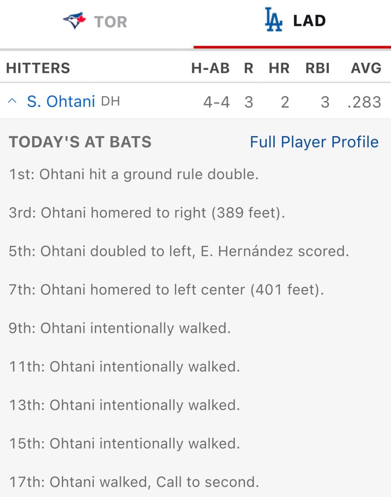Select the 3rd inning 389 feet homer entry
Viewport: 391px width, 497px height.
147,213
